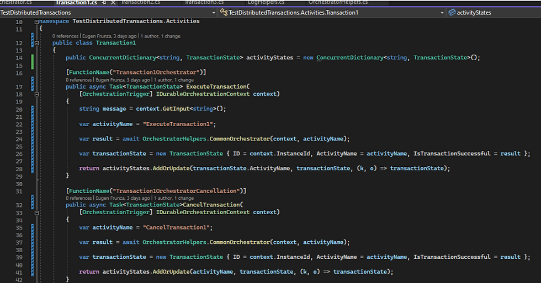Image resolution: width=541 pixels, height=283 pixels.
Task: Click 'return' keyword on line 28
Action: pyautogui.click(x=89, y=168)
